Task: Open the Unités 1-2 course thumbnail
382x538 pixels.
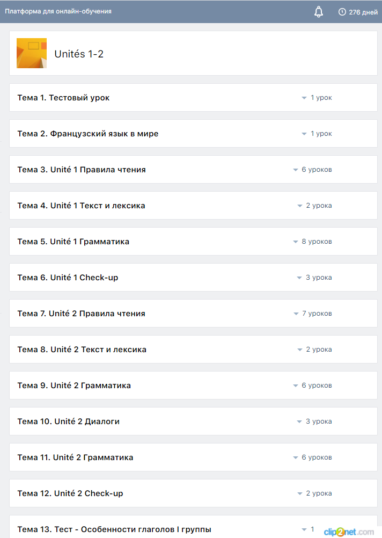Action: (x=32, y=53)
